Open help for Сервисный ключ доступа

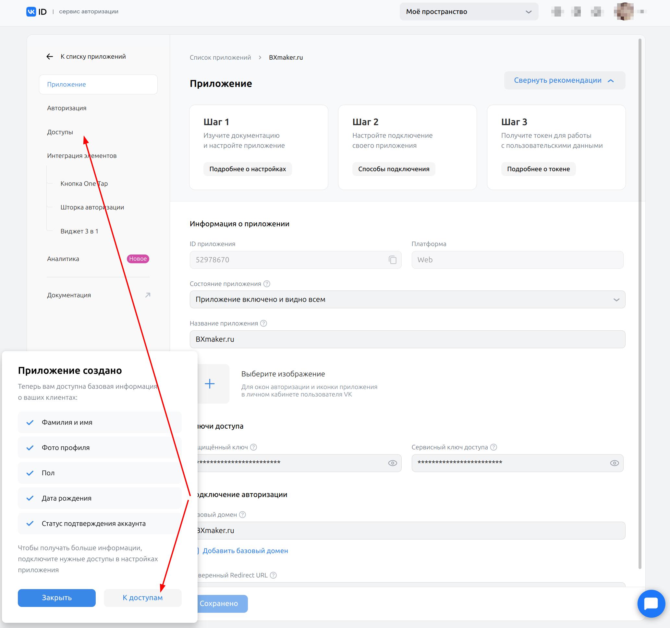(493, 447)
